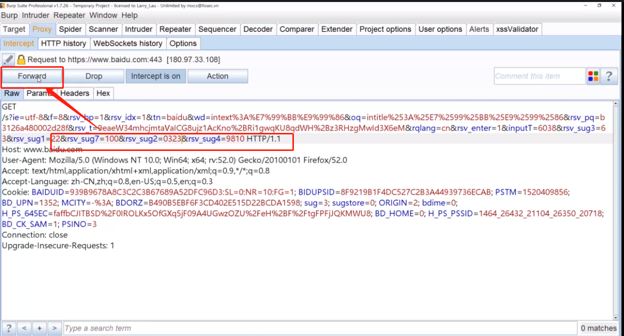Screen dimensions: 624x336
Task: Click the Host: www.baidu.com header line
Action: click(42, 149)
